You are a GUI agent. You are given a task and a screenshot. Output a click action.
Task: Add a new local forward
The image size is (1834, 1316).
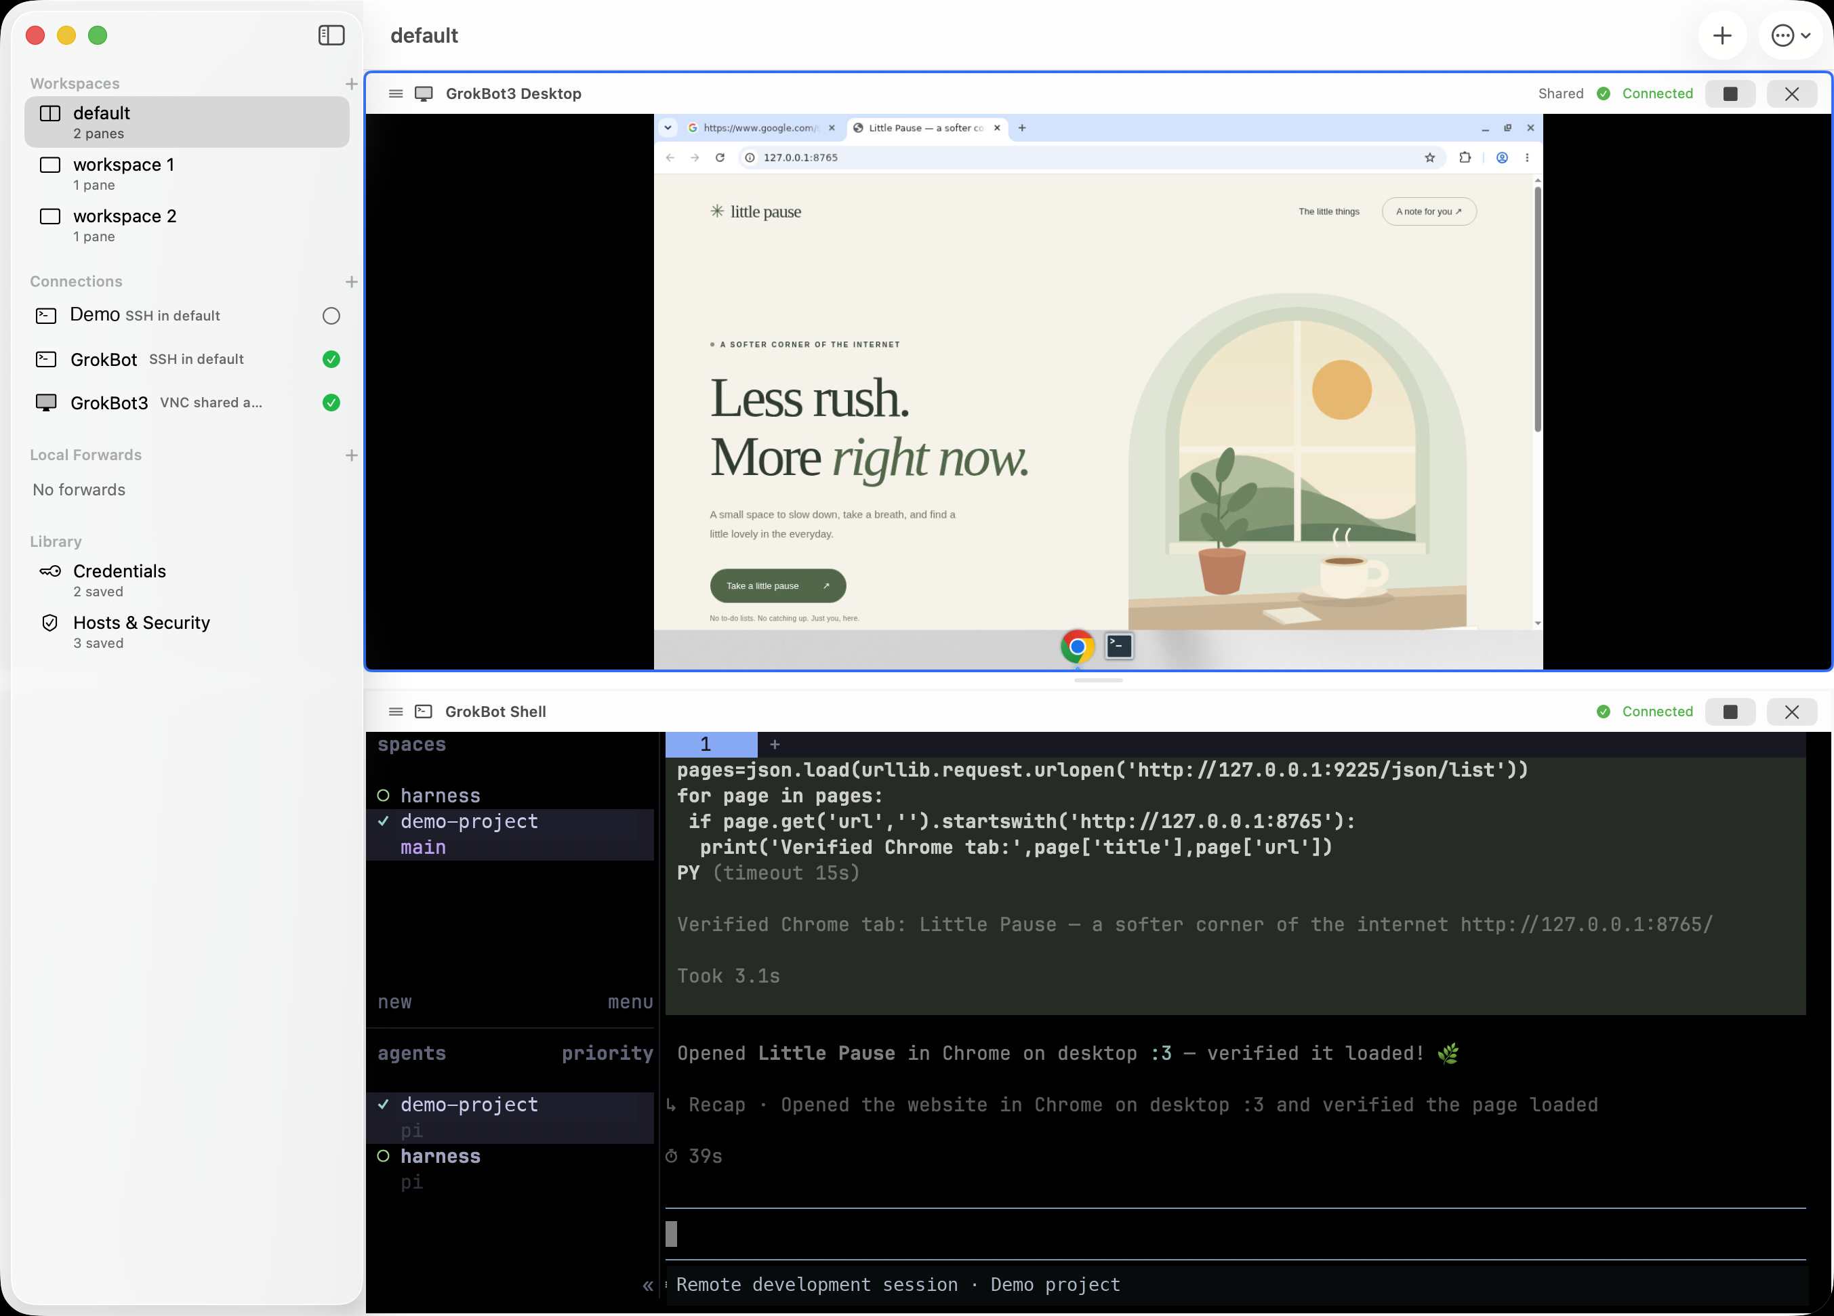(x=351, y=455)
